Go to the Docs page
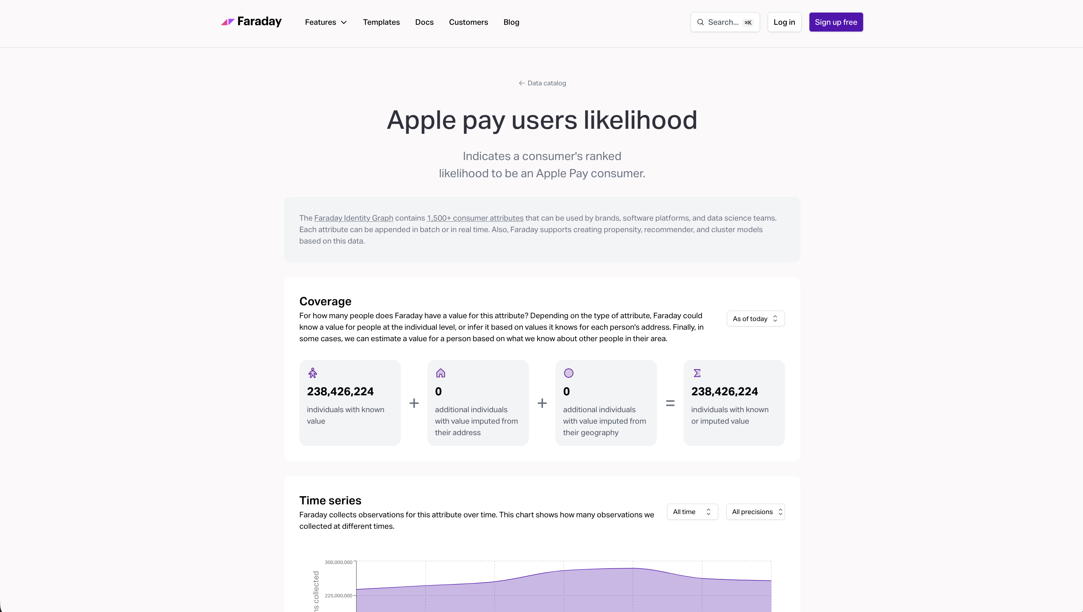Screen dimensions: 1083x612 point(424,22)
